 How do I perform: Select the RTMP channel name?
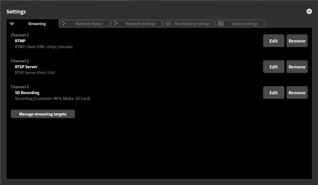point(20,41)
